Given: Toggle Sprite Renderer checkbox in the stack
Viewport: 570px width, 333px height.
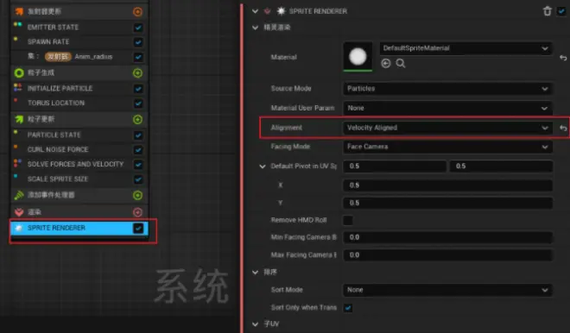Looking at the screenshot, I should click(x=138, y=228).
